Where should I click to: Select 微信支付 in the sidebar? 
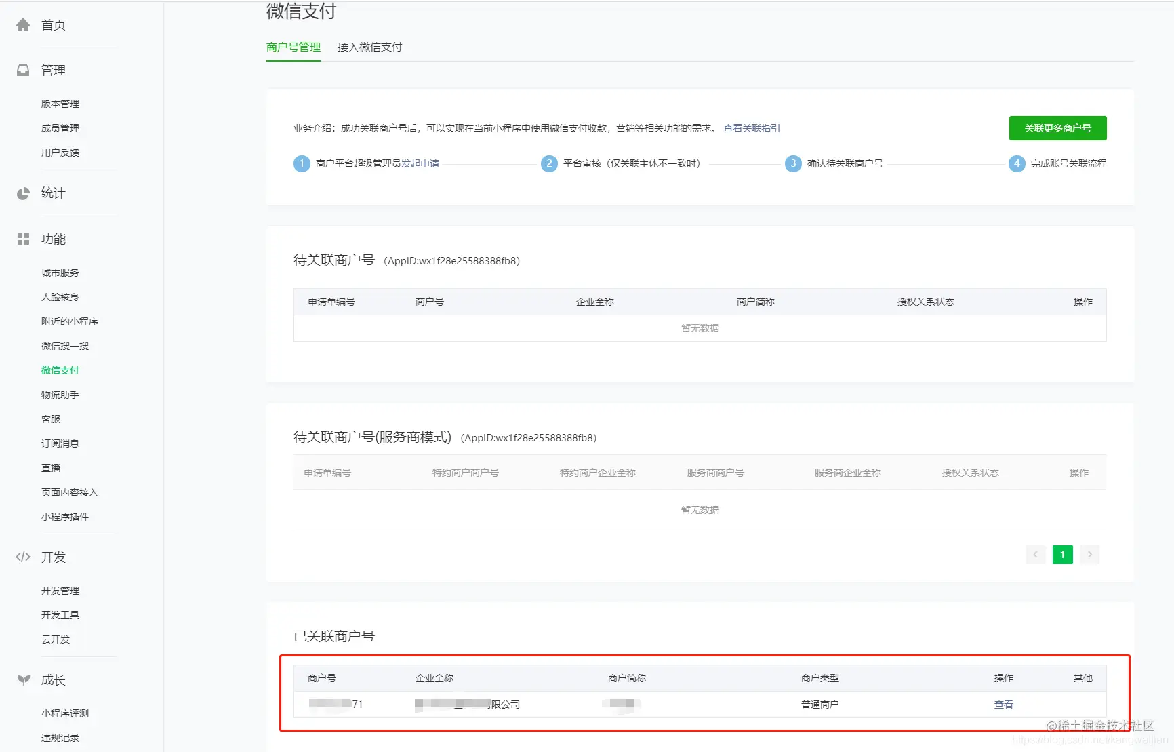[x=60, y=370]
